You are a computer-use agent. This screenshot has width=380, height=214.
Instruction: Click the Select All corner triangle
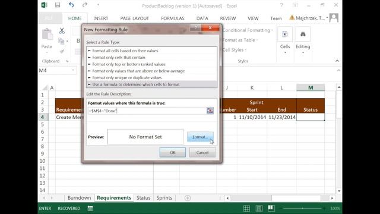(45, 87)
